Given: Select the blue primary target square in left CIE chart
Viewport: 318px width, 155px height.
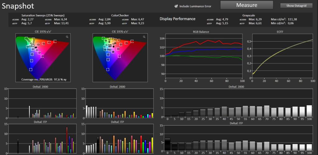Looking at the screenshot, I should pyautogui.click(x=31, y=70).
